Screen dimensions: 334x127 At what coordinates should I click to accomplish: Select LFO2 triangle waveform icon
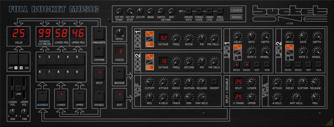coord(289,47)
